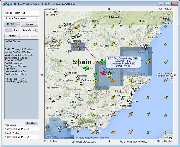Click the 'QNH 1009 mb, 29.80 inches' line

19,50
